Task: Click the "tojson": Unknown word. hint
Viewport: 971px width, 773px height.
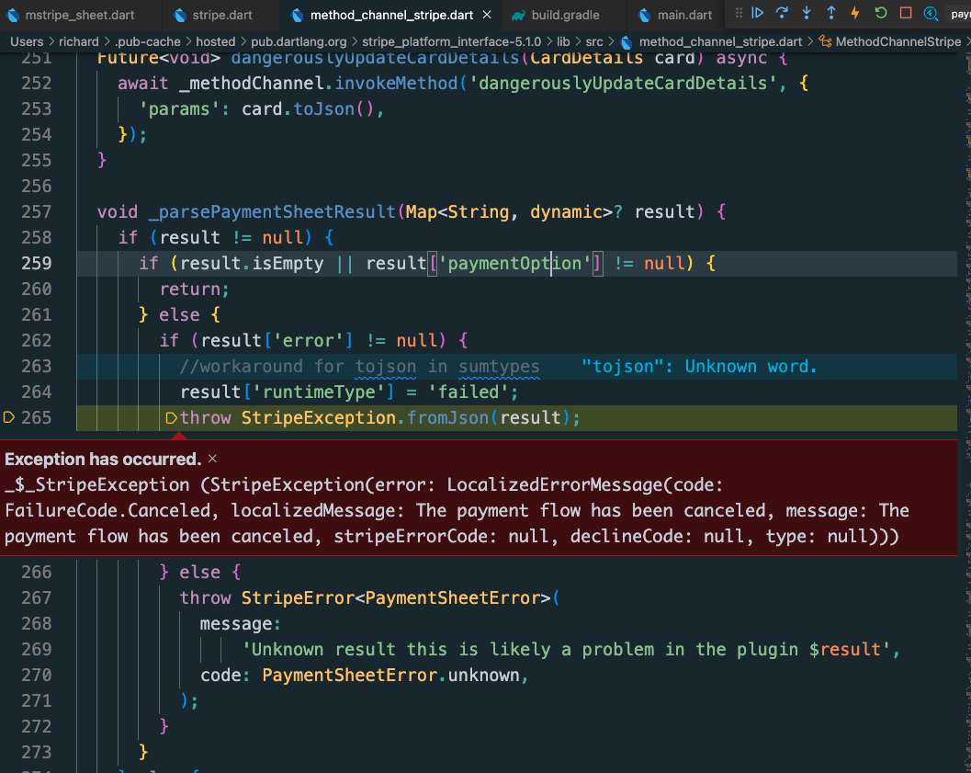Action: (699, 367)
